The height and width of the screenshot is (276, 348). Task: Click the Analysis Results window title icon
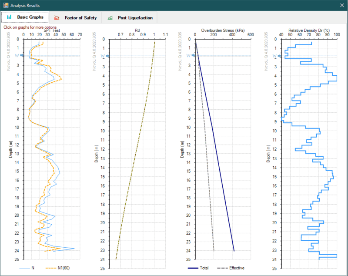[x=6, y=5]
